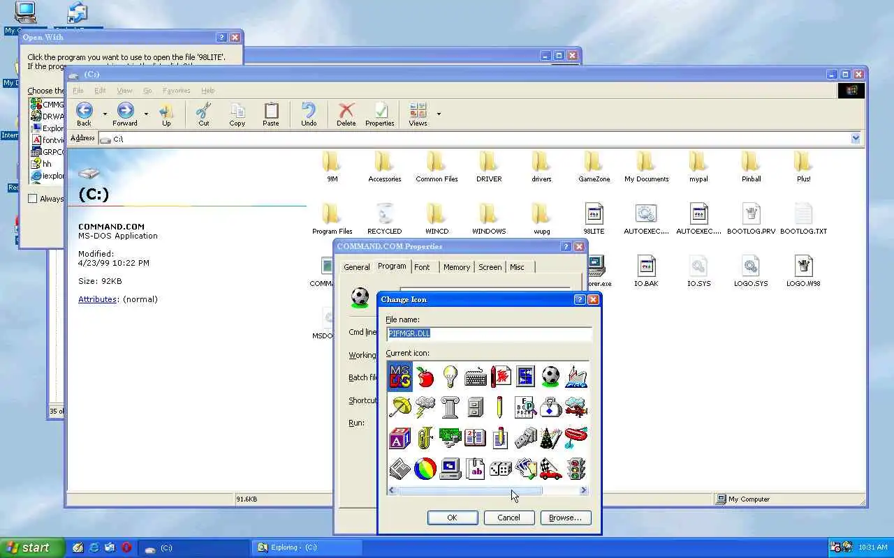Expand the Views dropdown arrow
894x558 pixels.
(439, 114)
